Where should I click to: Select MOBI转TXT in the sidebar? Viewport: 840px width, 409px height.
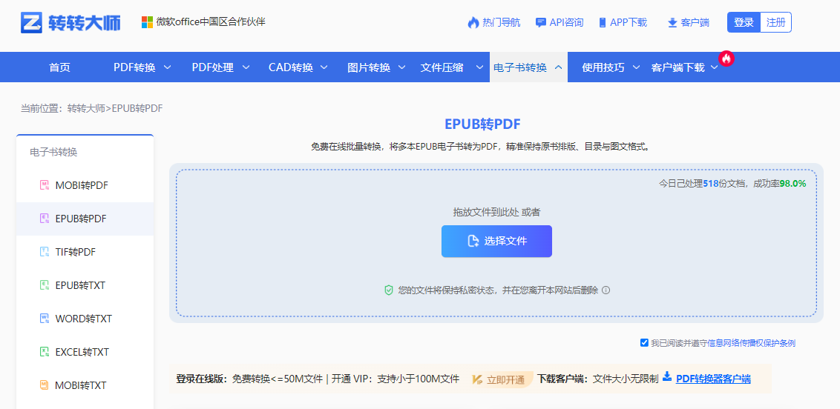tap(85, 385)
